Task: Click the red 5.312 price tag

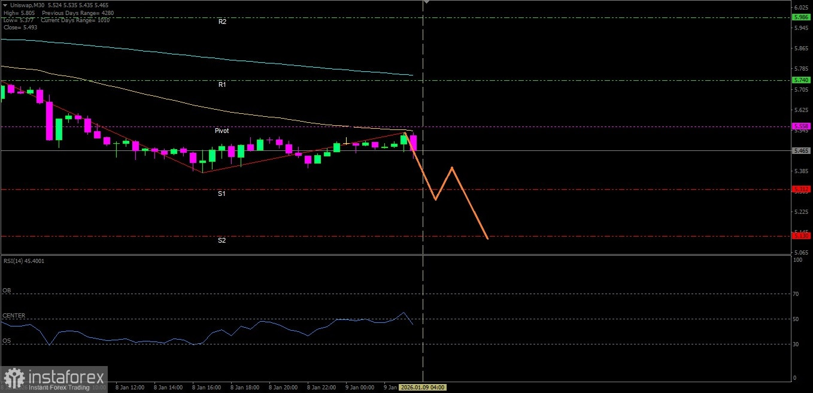Action: pos(801,189)
